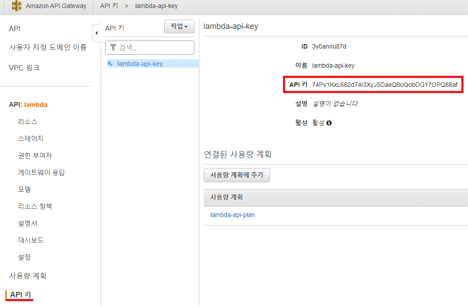
Task: Collapse the sidebar with arrow toggle
Action: [96, 33]
